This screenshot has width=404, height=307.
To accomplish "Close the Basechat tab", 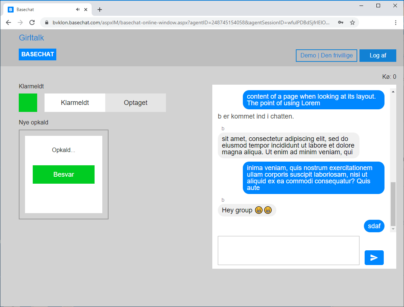I will click(86, 10).
